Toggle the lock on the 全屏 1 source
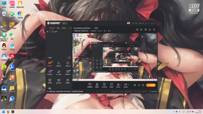 (50, 32)
